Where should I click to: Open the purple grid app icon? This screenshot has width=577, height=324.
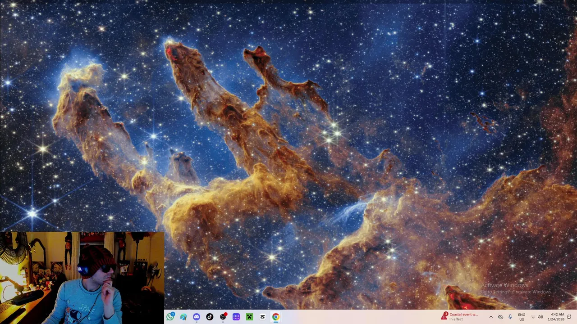pyautogui.click(x=236, y=317)
